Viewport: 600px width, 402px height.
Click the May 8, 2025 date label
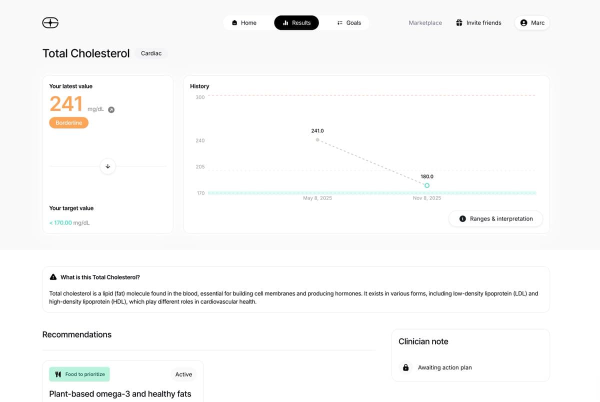(317, 198)
